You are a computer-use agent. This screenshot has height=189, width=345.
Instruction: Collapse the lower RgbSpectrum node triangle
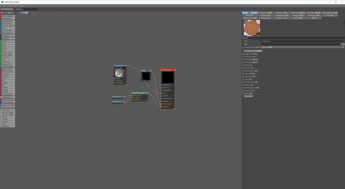(112, 102)
